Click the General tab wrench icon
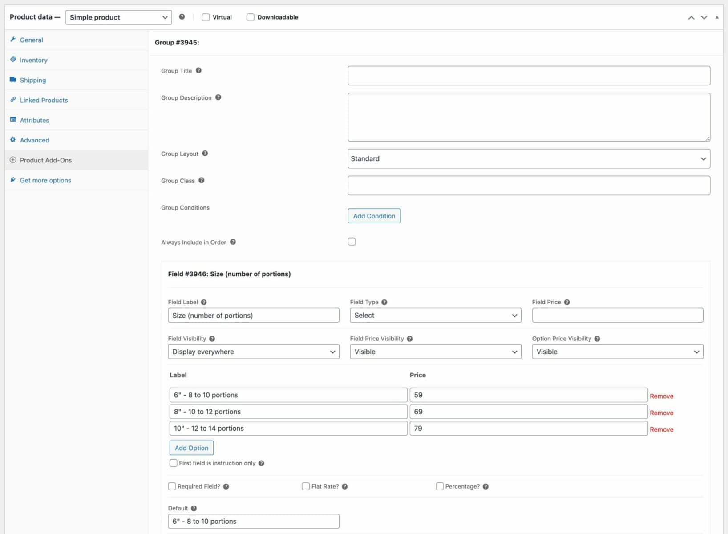Image resolution: width=728 pixels, height=534 pixels. [x=13, y=40]
